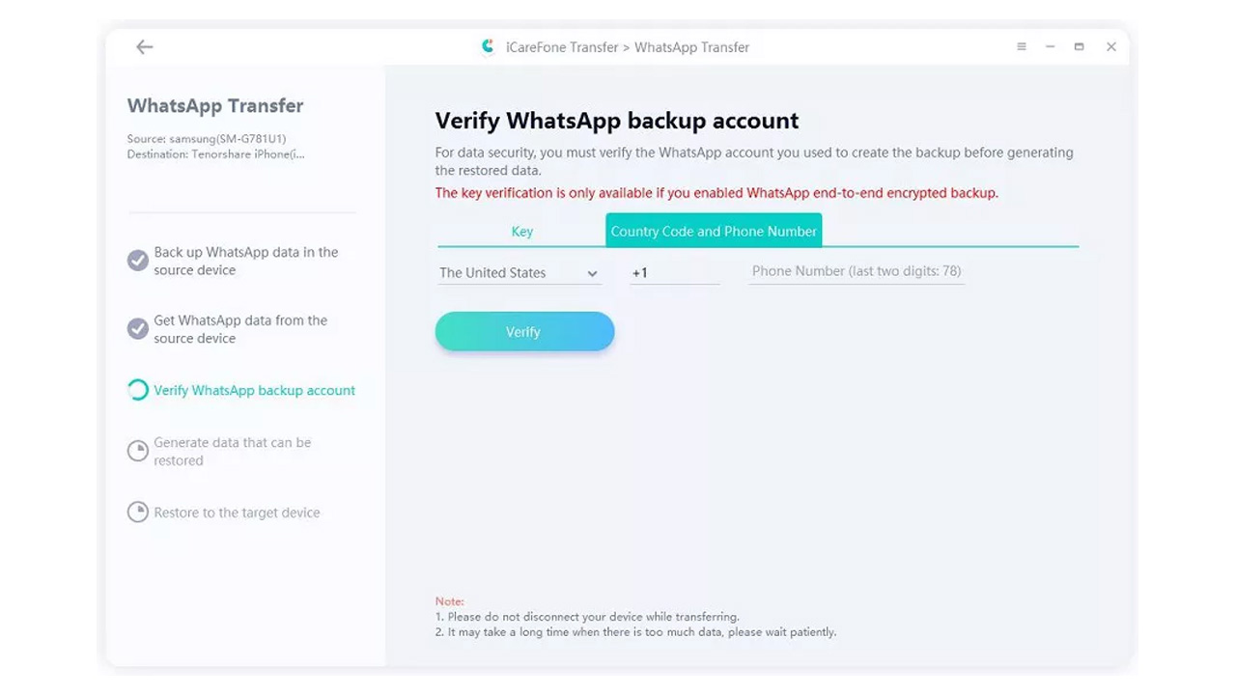Expand The United States country dropdown

[x=520, y=273]
